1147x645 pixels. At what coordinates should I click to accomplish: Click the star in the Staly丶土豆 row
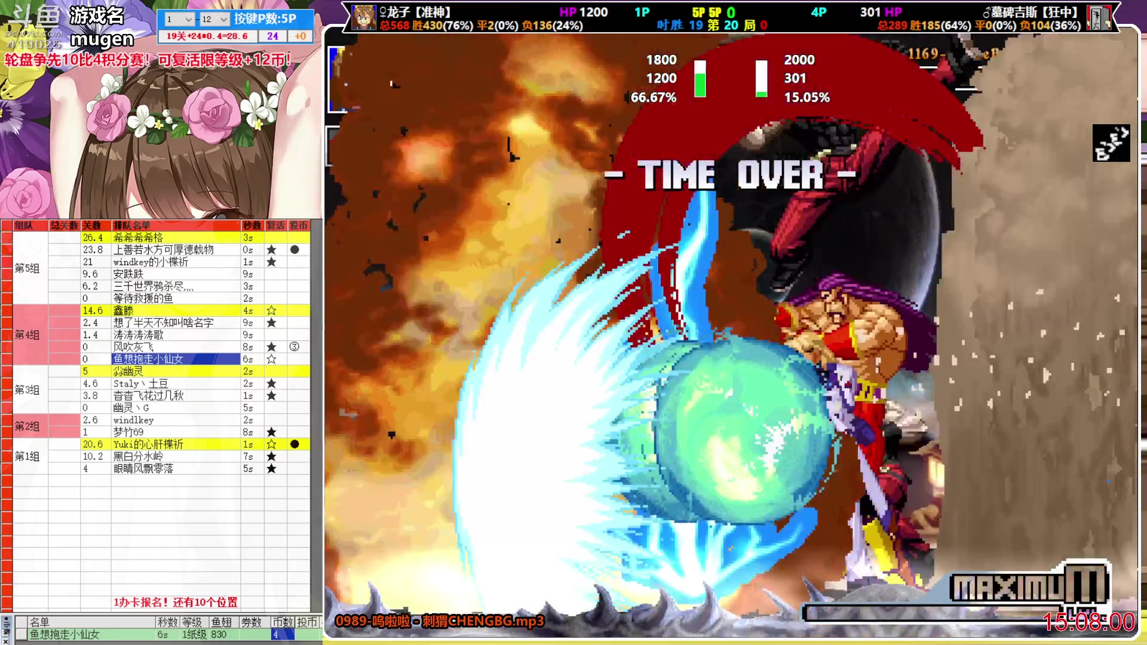271,383
